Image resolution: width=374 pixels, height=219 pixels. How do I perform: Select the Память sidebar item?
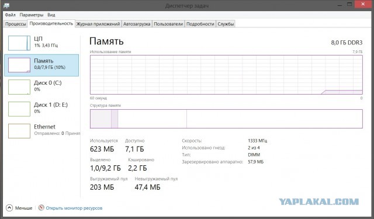click(x=41, y=65)
